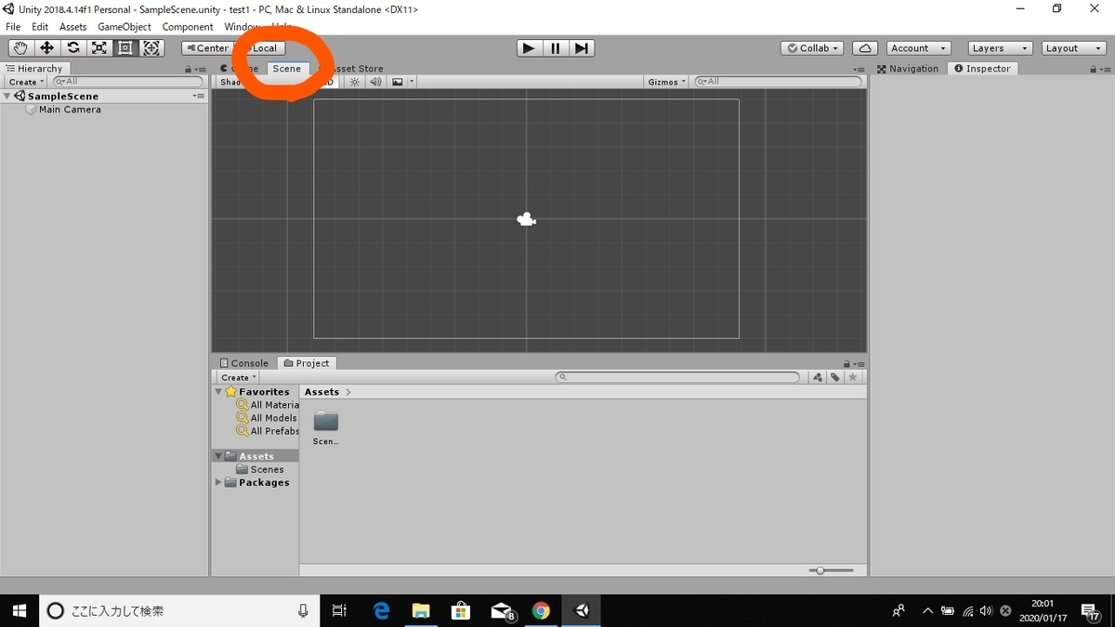Search assets by type

tap(818, 377)
